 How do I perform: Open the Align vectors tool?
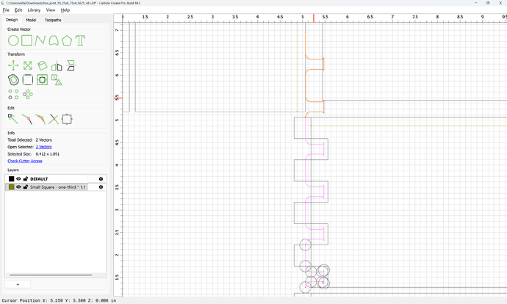point(71,65)
